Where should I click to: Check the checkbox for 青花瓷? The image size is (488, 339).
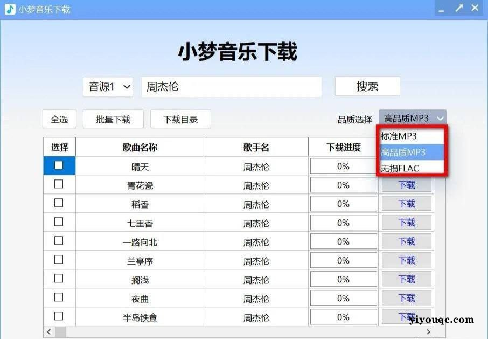click(x=59, y=184)
